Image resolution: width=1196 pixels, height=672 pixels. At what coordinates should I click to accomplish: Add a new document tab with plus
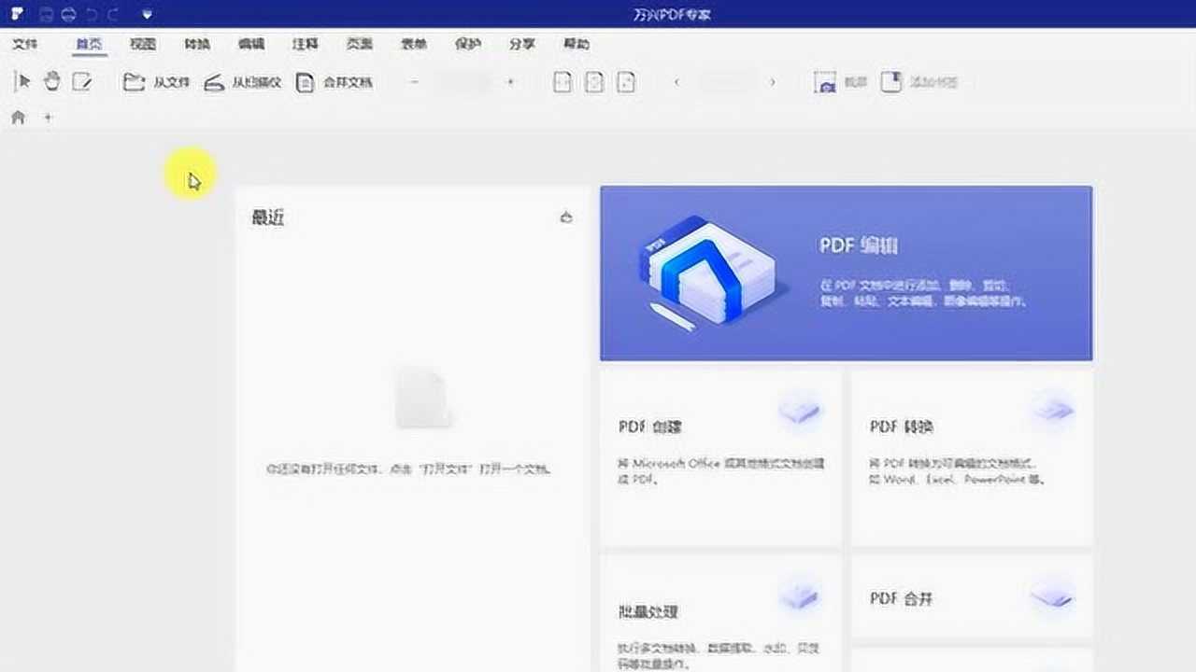click(49, 118)
